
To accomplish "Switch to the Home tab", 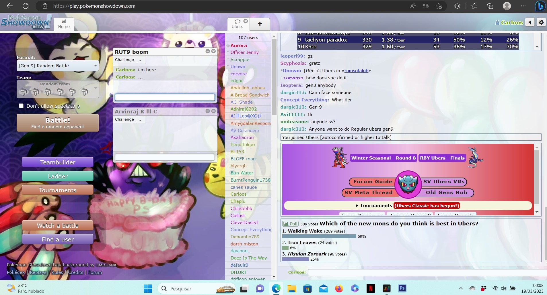I will [x=64, y=24].
